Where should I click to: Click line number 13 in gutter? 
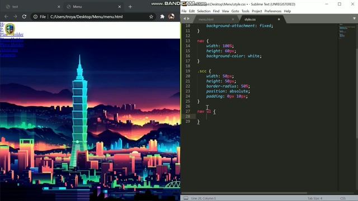(188, 41)
